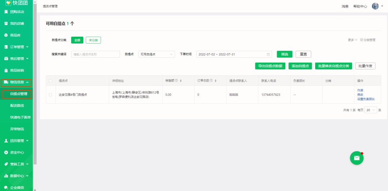Click the 筛选 filter button
Screen dimensions: 388x191
coord(285,54)
